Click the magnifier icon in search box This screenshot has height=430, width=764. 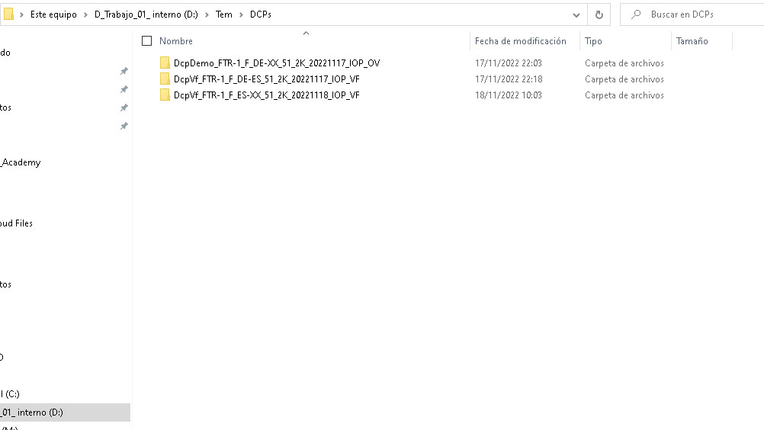coord(635,14)
